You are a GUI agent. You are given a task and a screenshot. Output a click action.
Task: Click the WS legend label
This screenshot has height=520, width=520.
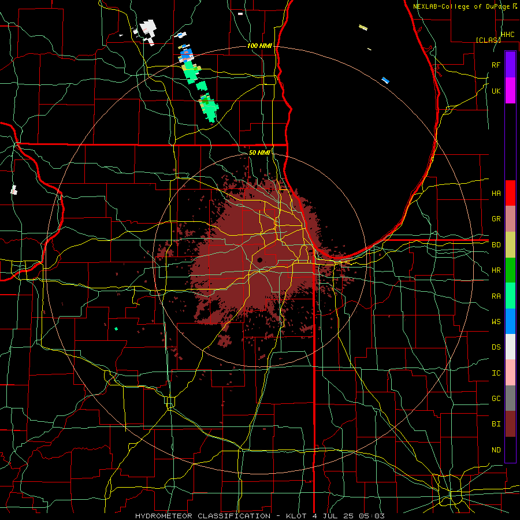[496, 321]
